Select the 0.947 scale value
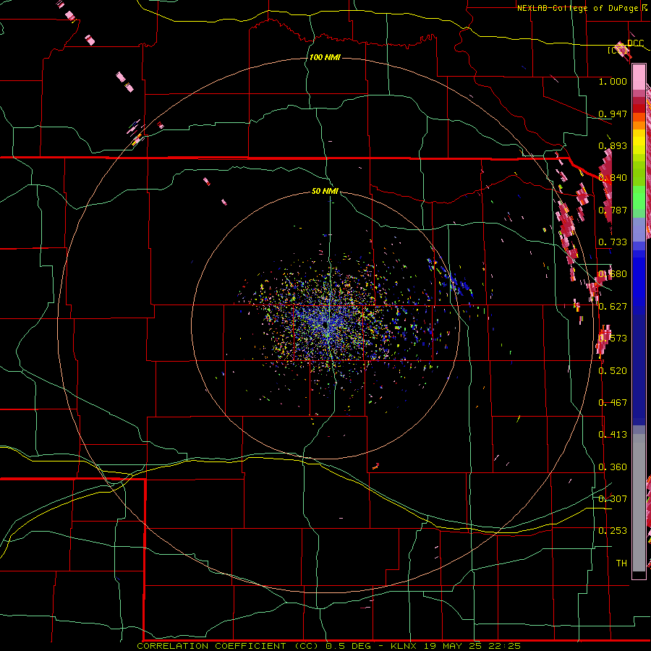Viewport: 651px width, 651px height. [613, 114]
